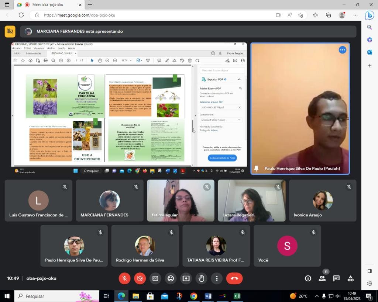Open Edge Settings and more menu
The image size is (378, 302).
[x=355, y=15]
